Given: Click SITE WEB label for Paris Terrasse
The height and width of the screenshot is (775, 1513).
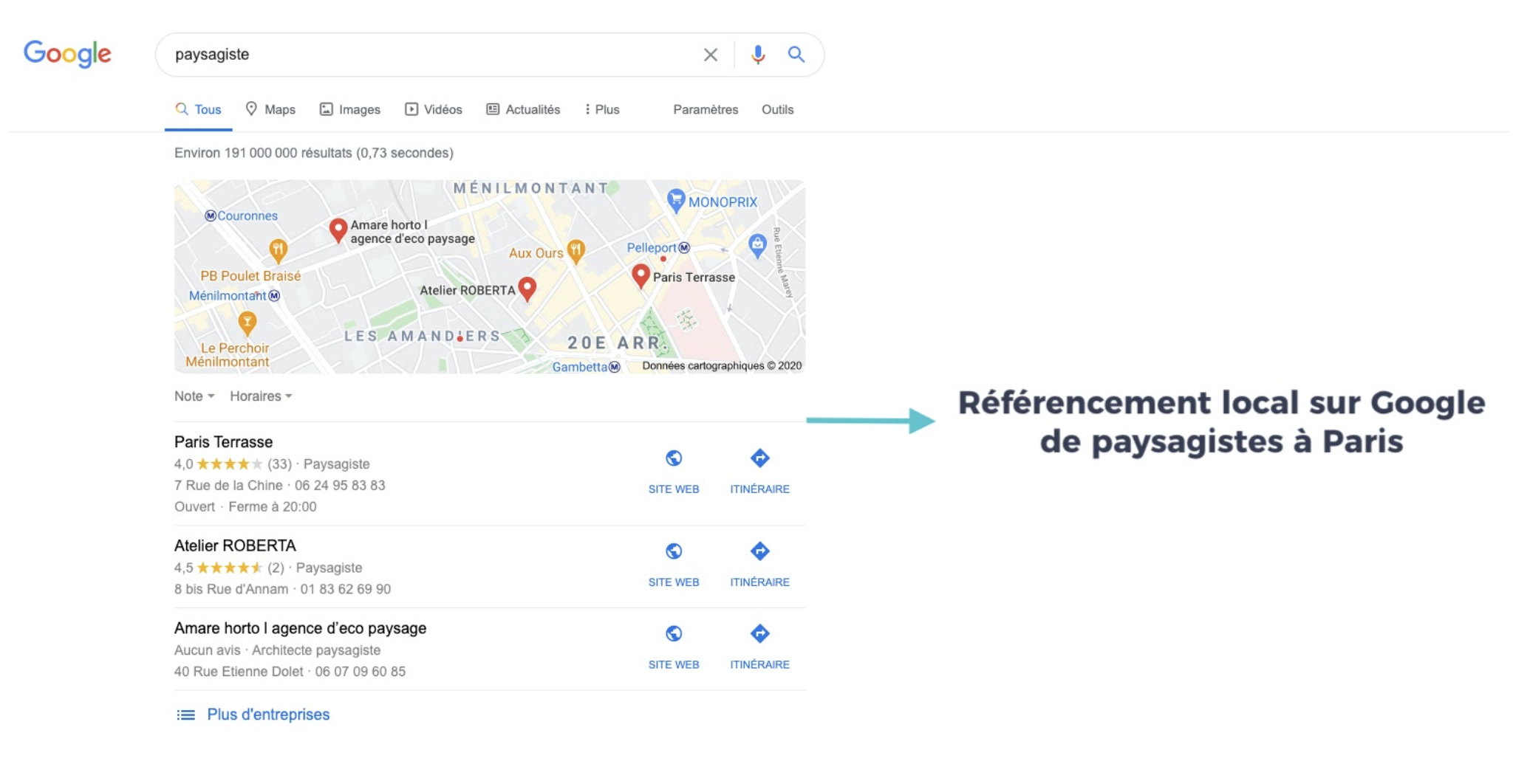Looking at the screenshot, I should tap(673, 489).
